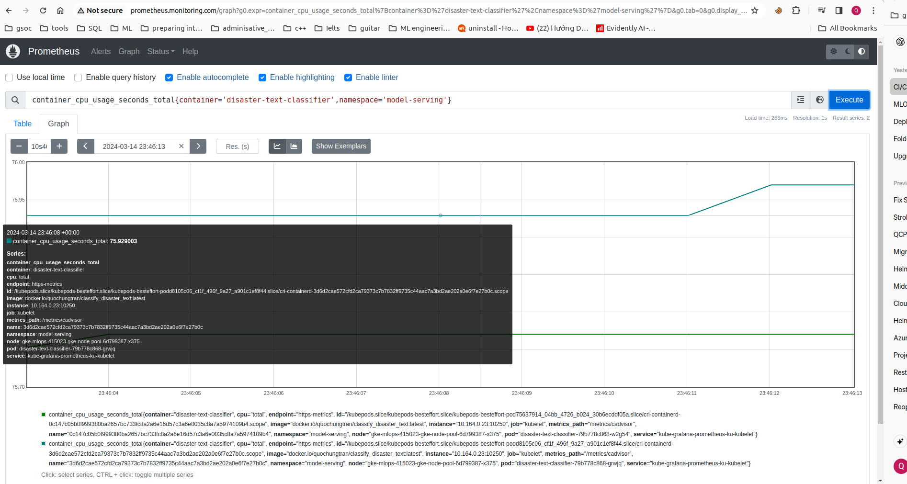This screenshot has height=484, width=907.
Task: Show the stacked area graph icon
Action: 294,146
